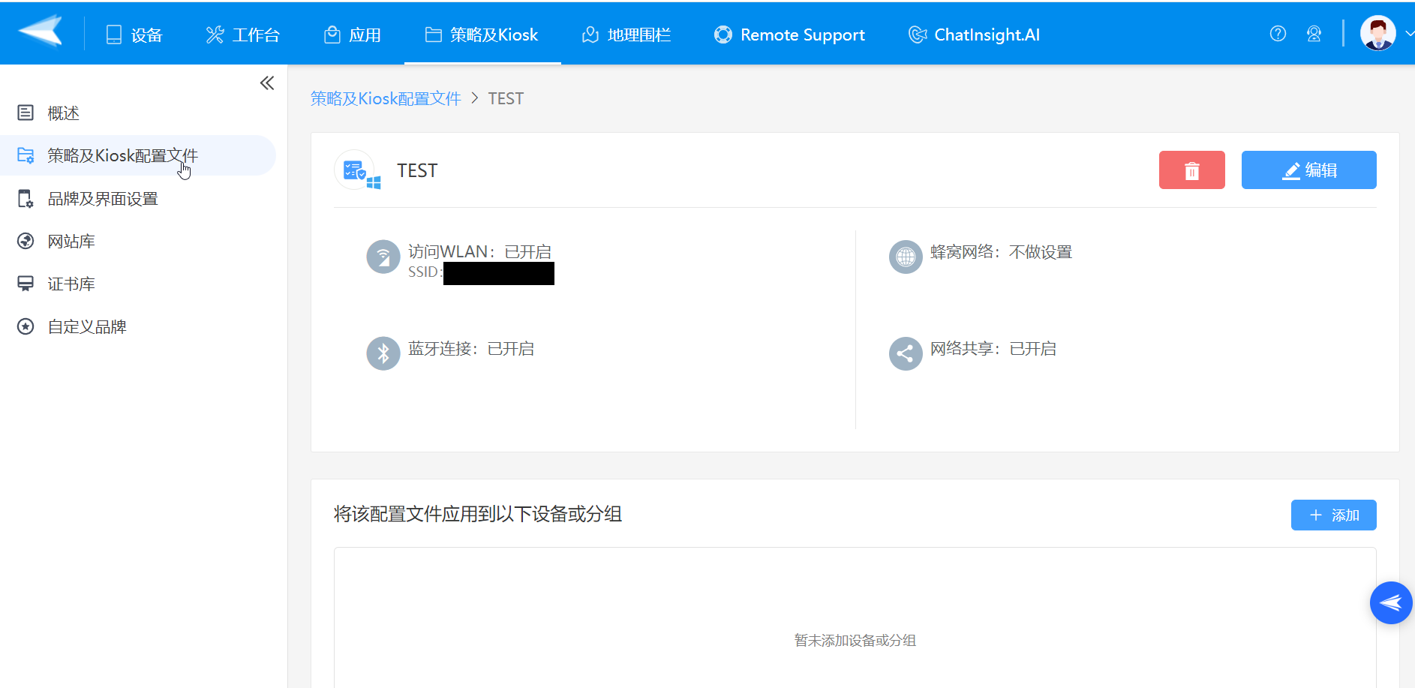Click the floating paper plane chat button
Image resolution: width=1415 pixels, height=688 pixels.
1391,602
